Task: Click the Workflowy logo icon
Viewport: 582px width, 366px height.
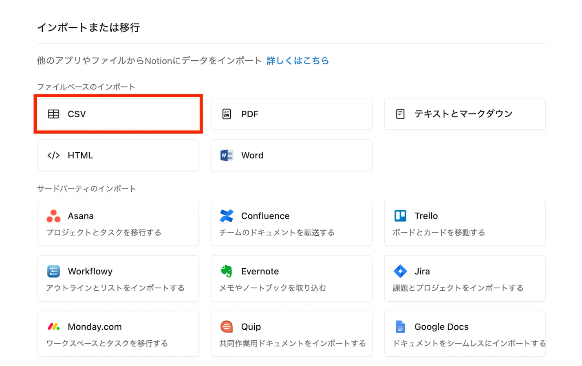Action: coord(53,271)
